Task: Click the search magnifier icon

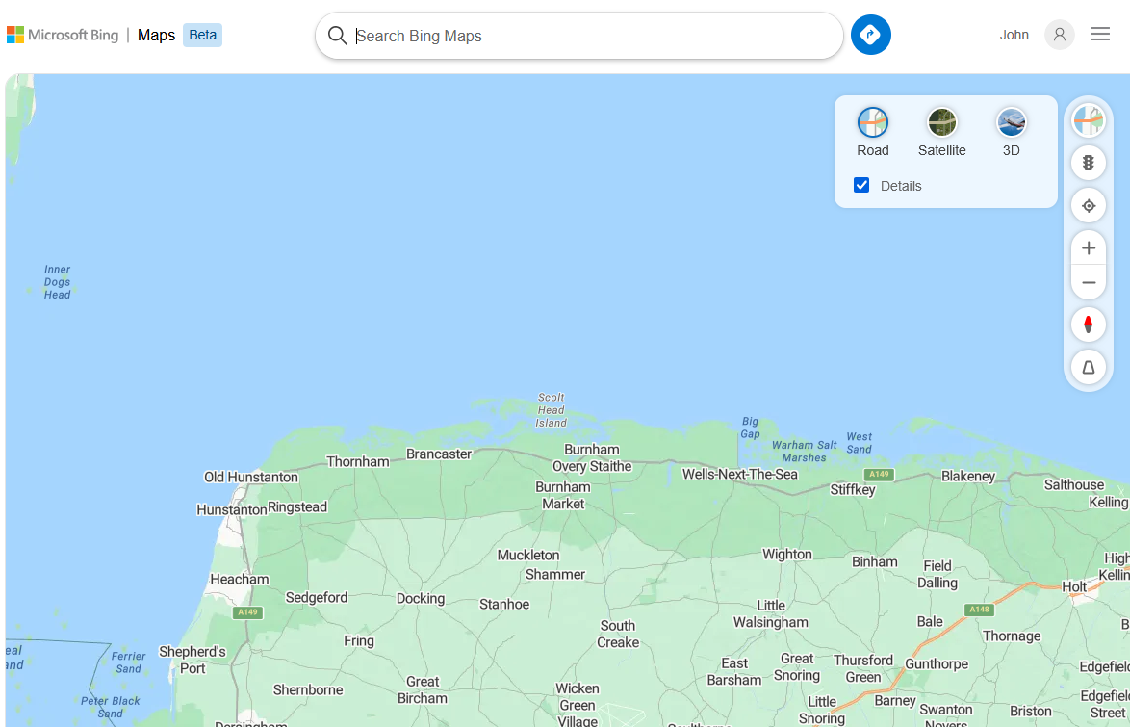Action: 338,35
